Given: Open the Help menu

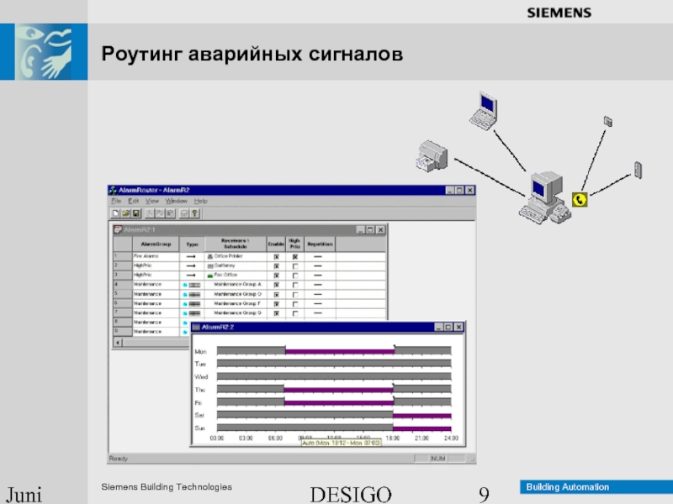Looking at the screenshot, I should [x=200, y=201].
